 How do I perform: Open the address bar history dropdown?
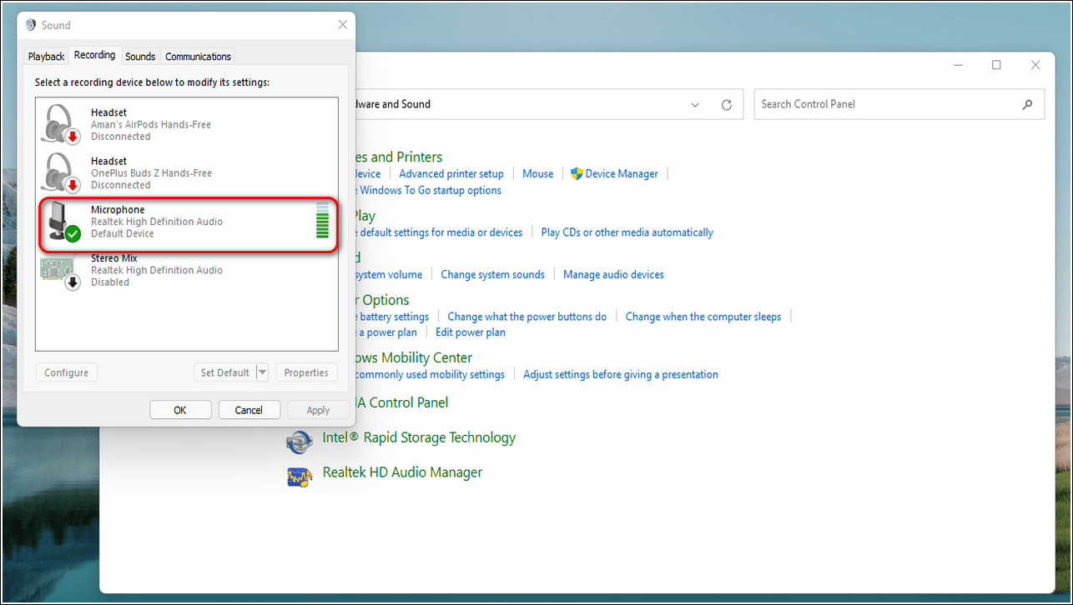tap(696, 105)
